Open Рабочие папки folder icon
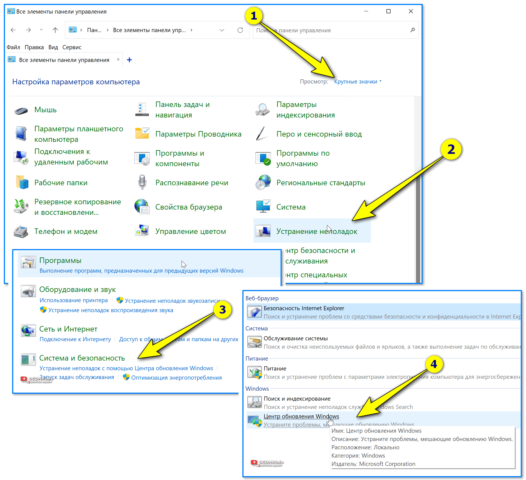 click(22, 182)
